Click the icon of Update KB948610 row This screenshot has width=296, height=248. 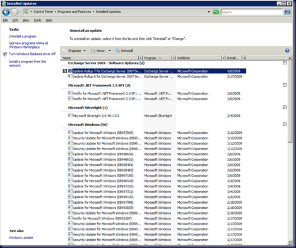[70, 159]
